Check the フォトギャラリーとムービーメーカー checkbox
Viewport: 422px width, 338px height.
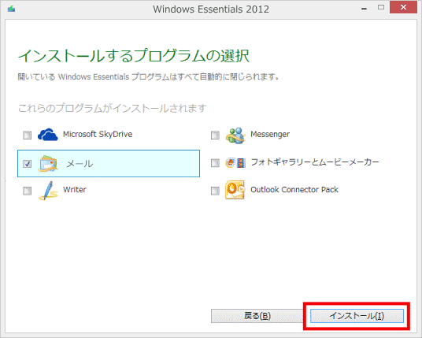[215, 162]
